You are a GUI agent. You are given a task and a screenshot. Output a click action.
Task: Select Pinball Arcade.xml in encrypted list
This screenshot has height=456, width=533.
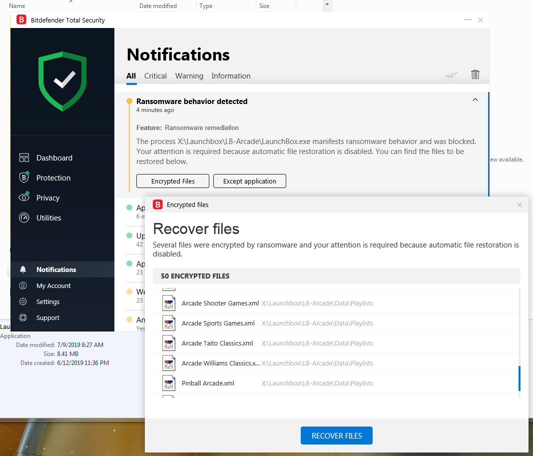(x=208, y=383)
